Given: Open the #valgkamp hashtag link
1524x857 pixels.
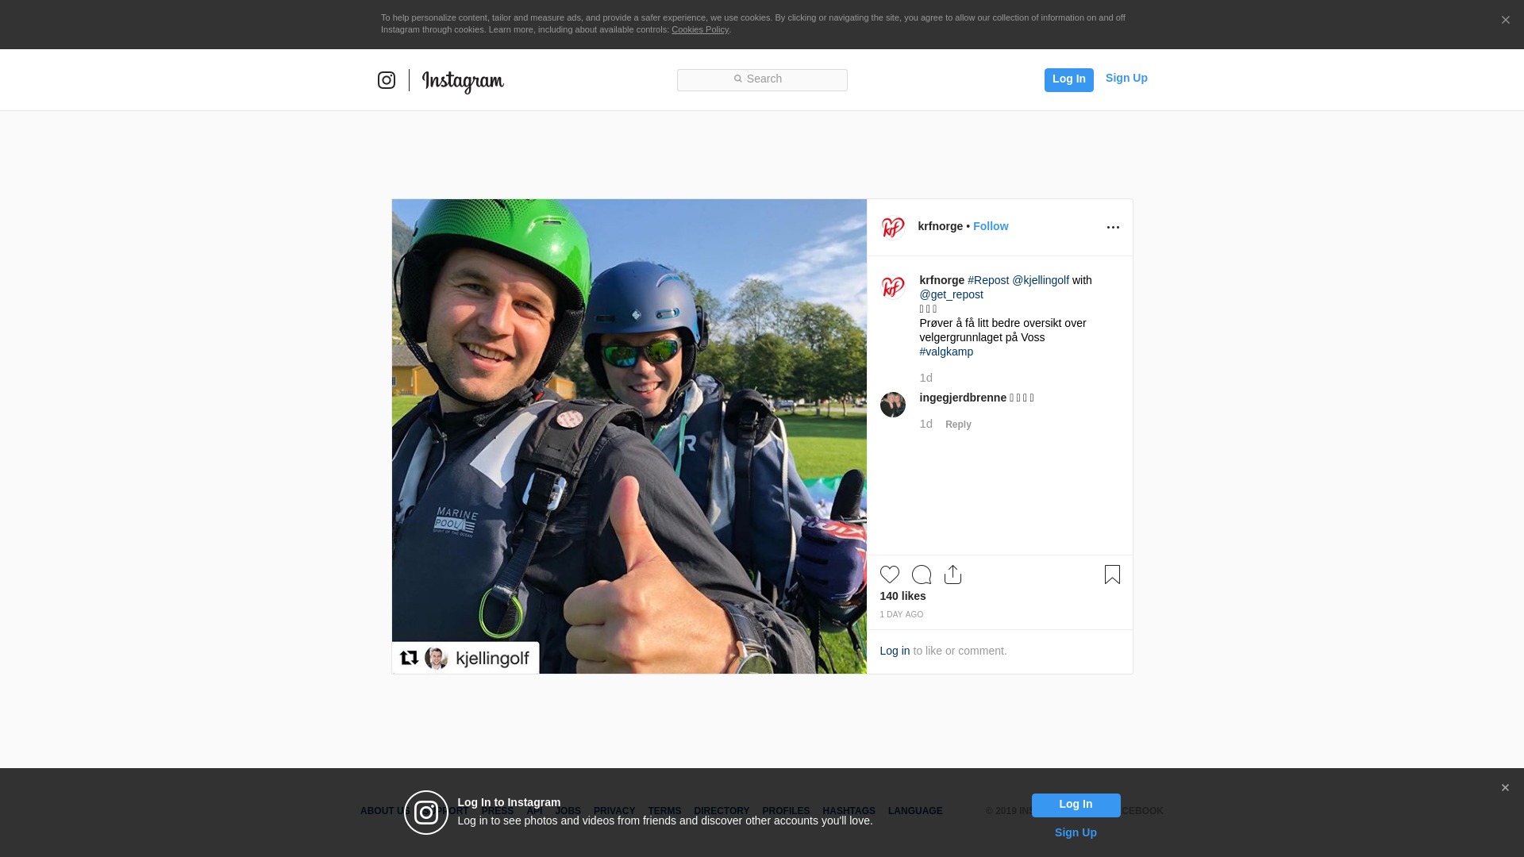Looking at the screenshot, I should [x=946, y=352].
